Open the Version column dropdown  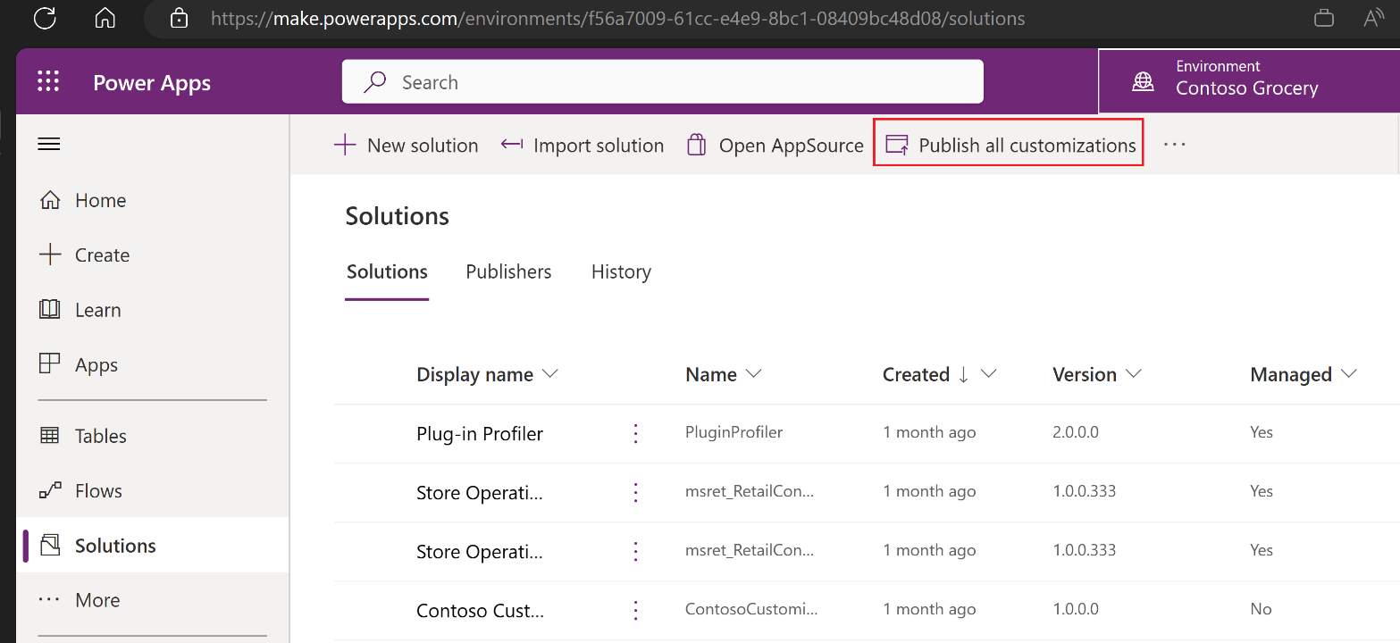1133,374
